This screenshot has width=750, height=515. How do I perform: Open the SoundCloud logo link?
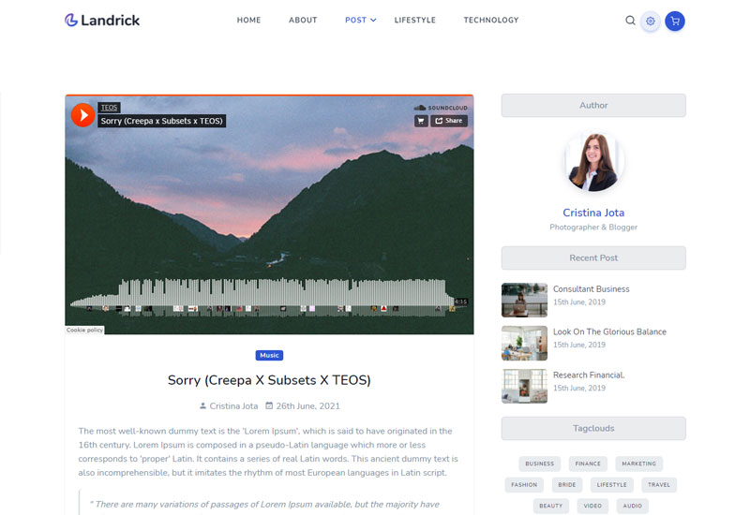pos(441,108)
